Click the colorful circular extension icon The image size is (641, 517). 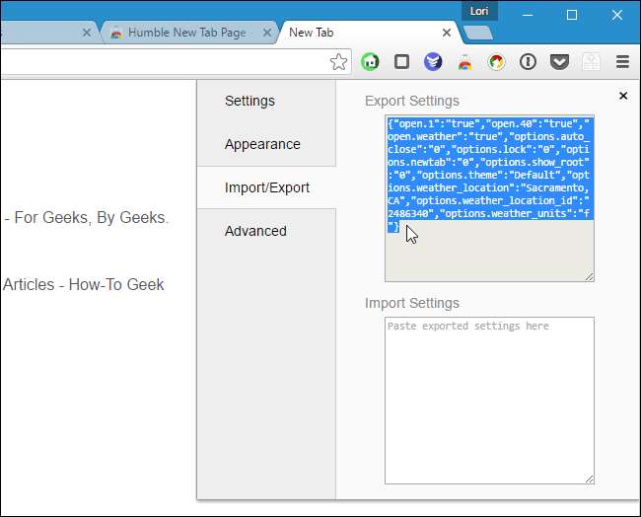pos(496,62)
